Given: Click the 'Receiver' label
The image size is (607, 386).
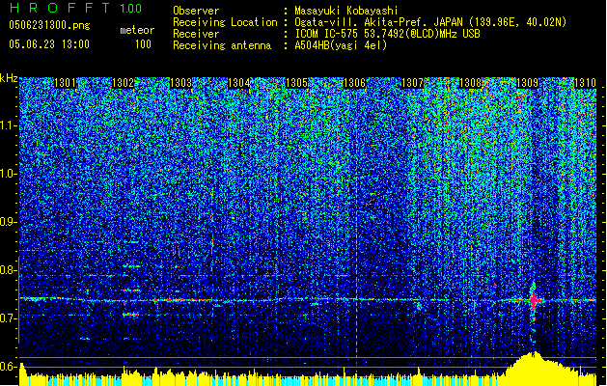Looking at the screenshot, I should tap(196, 34).
